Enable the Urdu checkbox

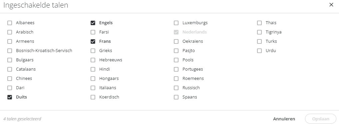click(x=259, y=50)
